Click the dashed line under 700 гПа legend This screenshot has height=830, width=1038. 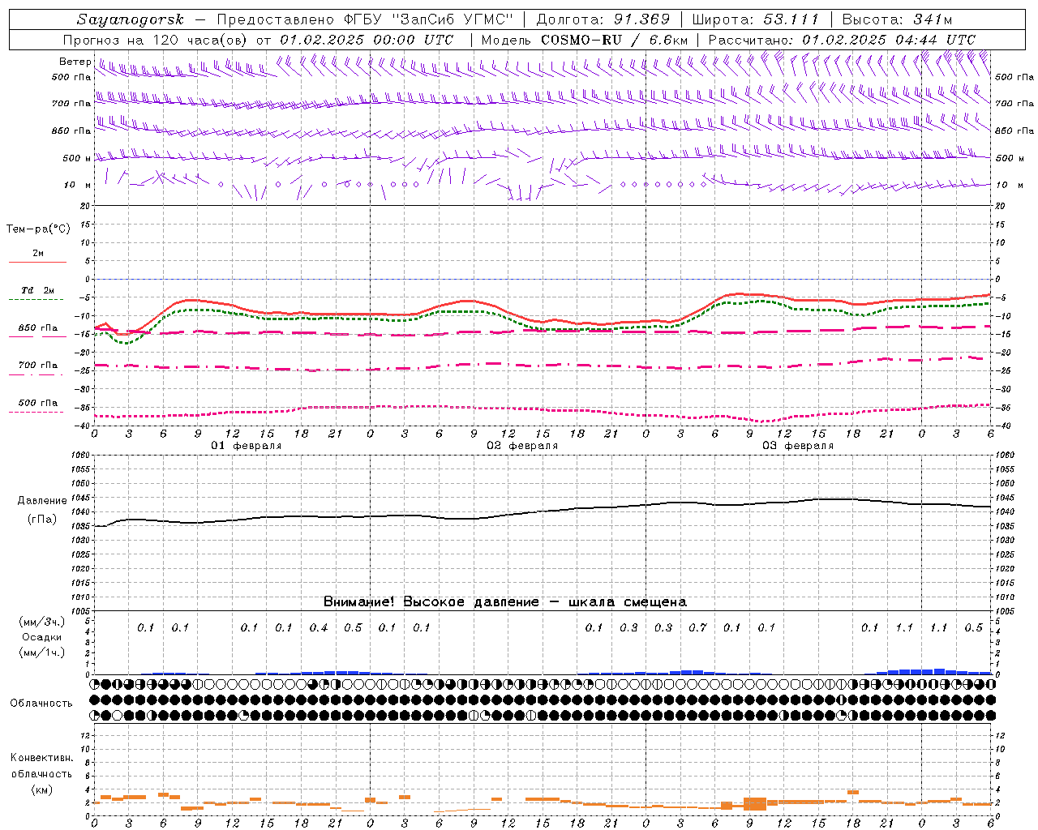pyautogui.click(x=36, y=374)
